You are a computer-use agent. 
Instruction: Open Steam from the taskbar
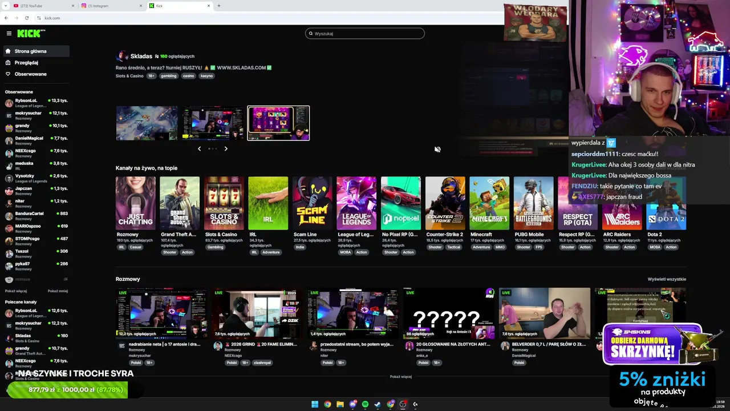click(378, 404)
